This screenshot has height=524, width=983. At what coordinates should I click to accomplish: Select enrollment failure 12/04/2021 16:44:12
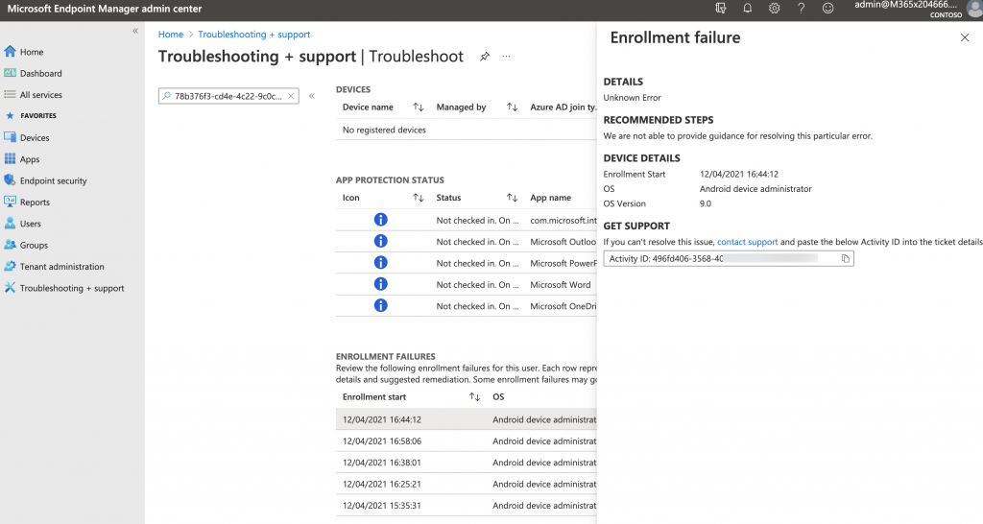[467, 419]
